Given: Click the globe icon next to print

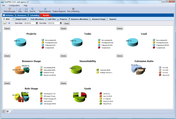Looking at the screenshot, I should [9, 23].
